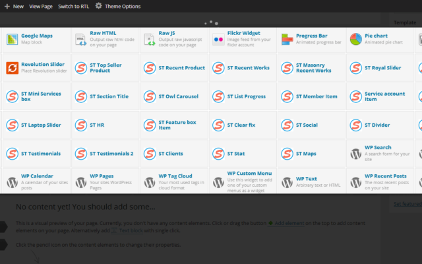Add the ST Clients element
Screen dimensions: 422x264
tap(174, 154)
